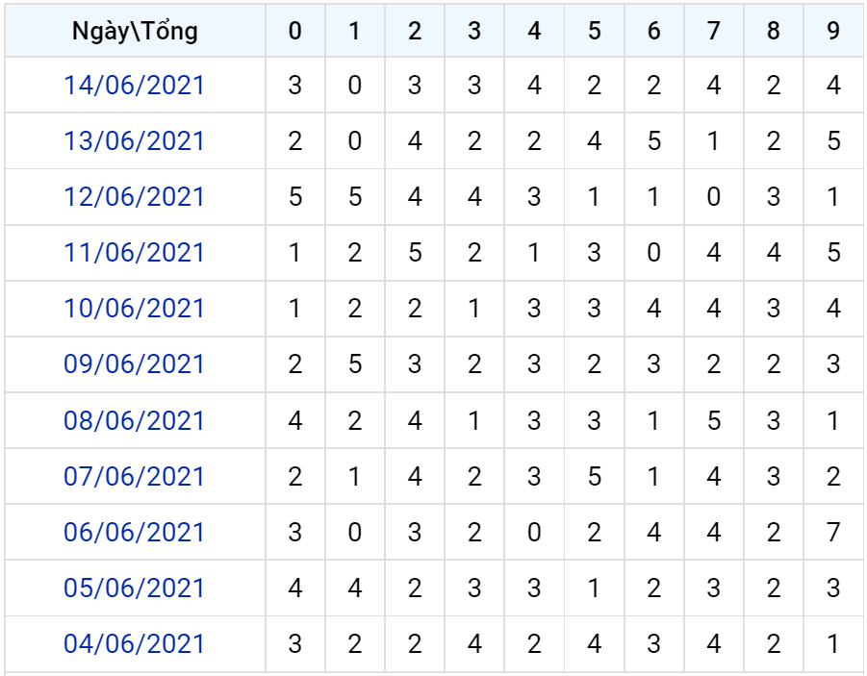Image resolution: width=867 pixels, height=676 pixels.
Task: Open the 09/06/2021 date link
Action: tap(135, 364)
